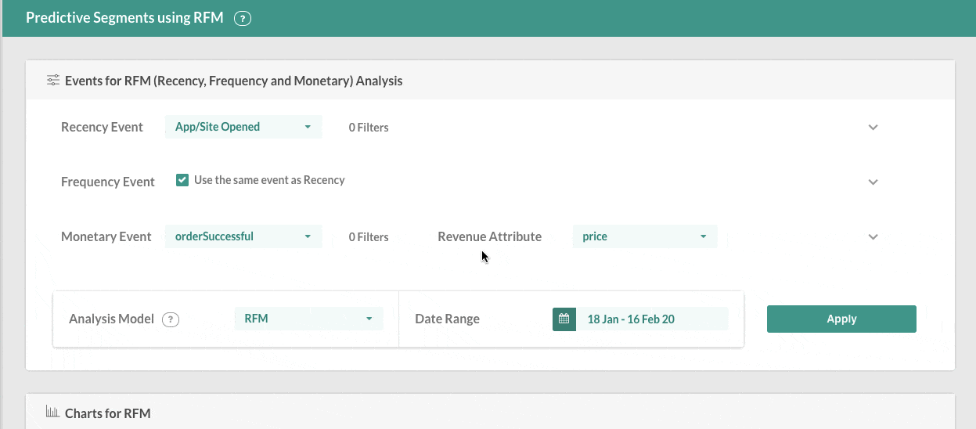
Task: Click the Apply button
Action: pyautogui.click(x=841, y=319)
